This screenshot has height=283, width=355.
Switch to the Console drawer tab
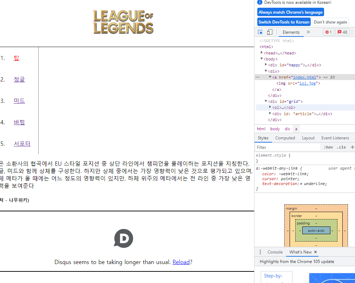(275, 252)
